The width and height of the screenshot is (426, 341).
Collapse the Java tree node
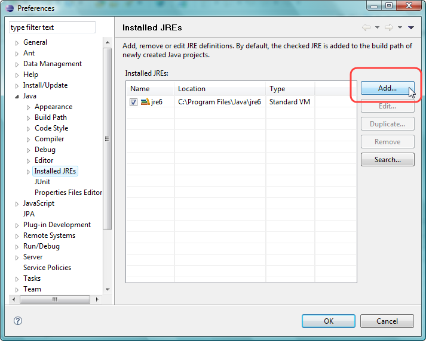pyautogui.click(x=17, y=96)
